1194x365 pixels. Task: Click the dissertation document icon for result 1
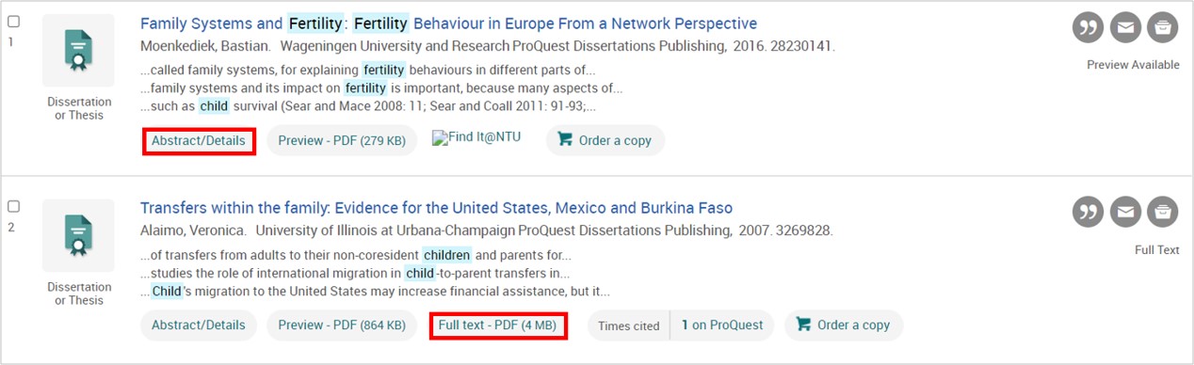click(x=78, y=51)
